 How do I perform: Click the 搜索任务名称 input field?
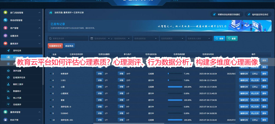click(x=68, y=38)
